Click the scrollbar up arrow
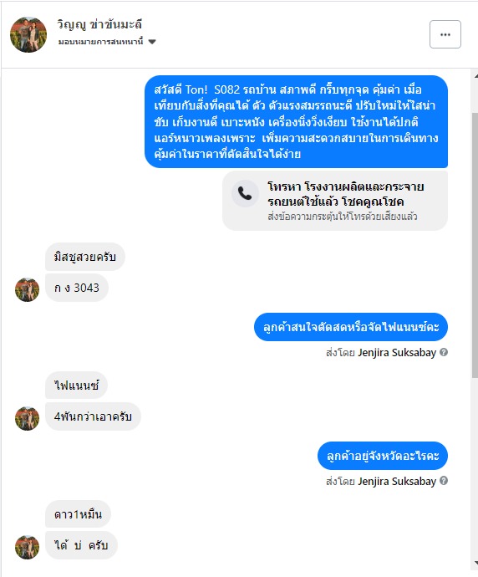Image resolution: width=478 pixels, height=577 pixels. point(475,76)
